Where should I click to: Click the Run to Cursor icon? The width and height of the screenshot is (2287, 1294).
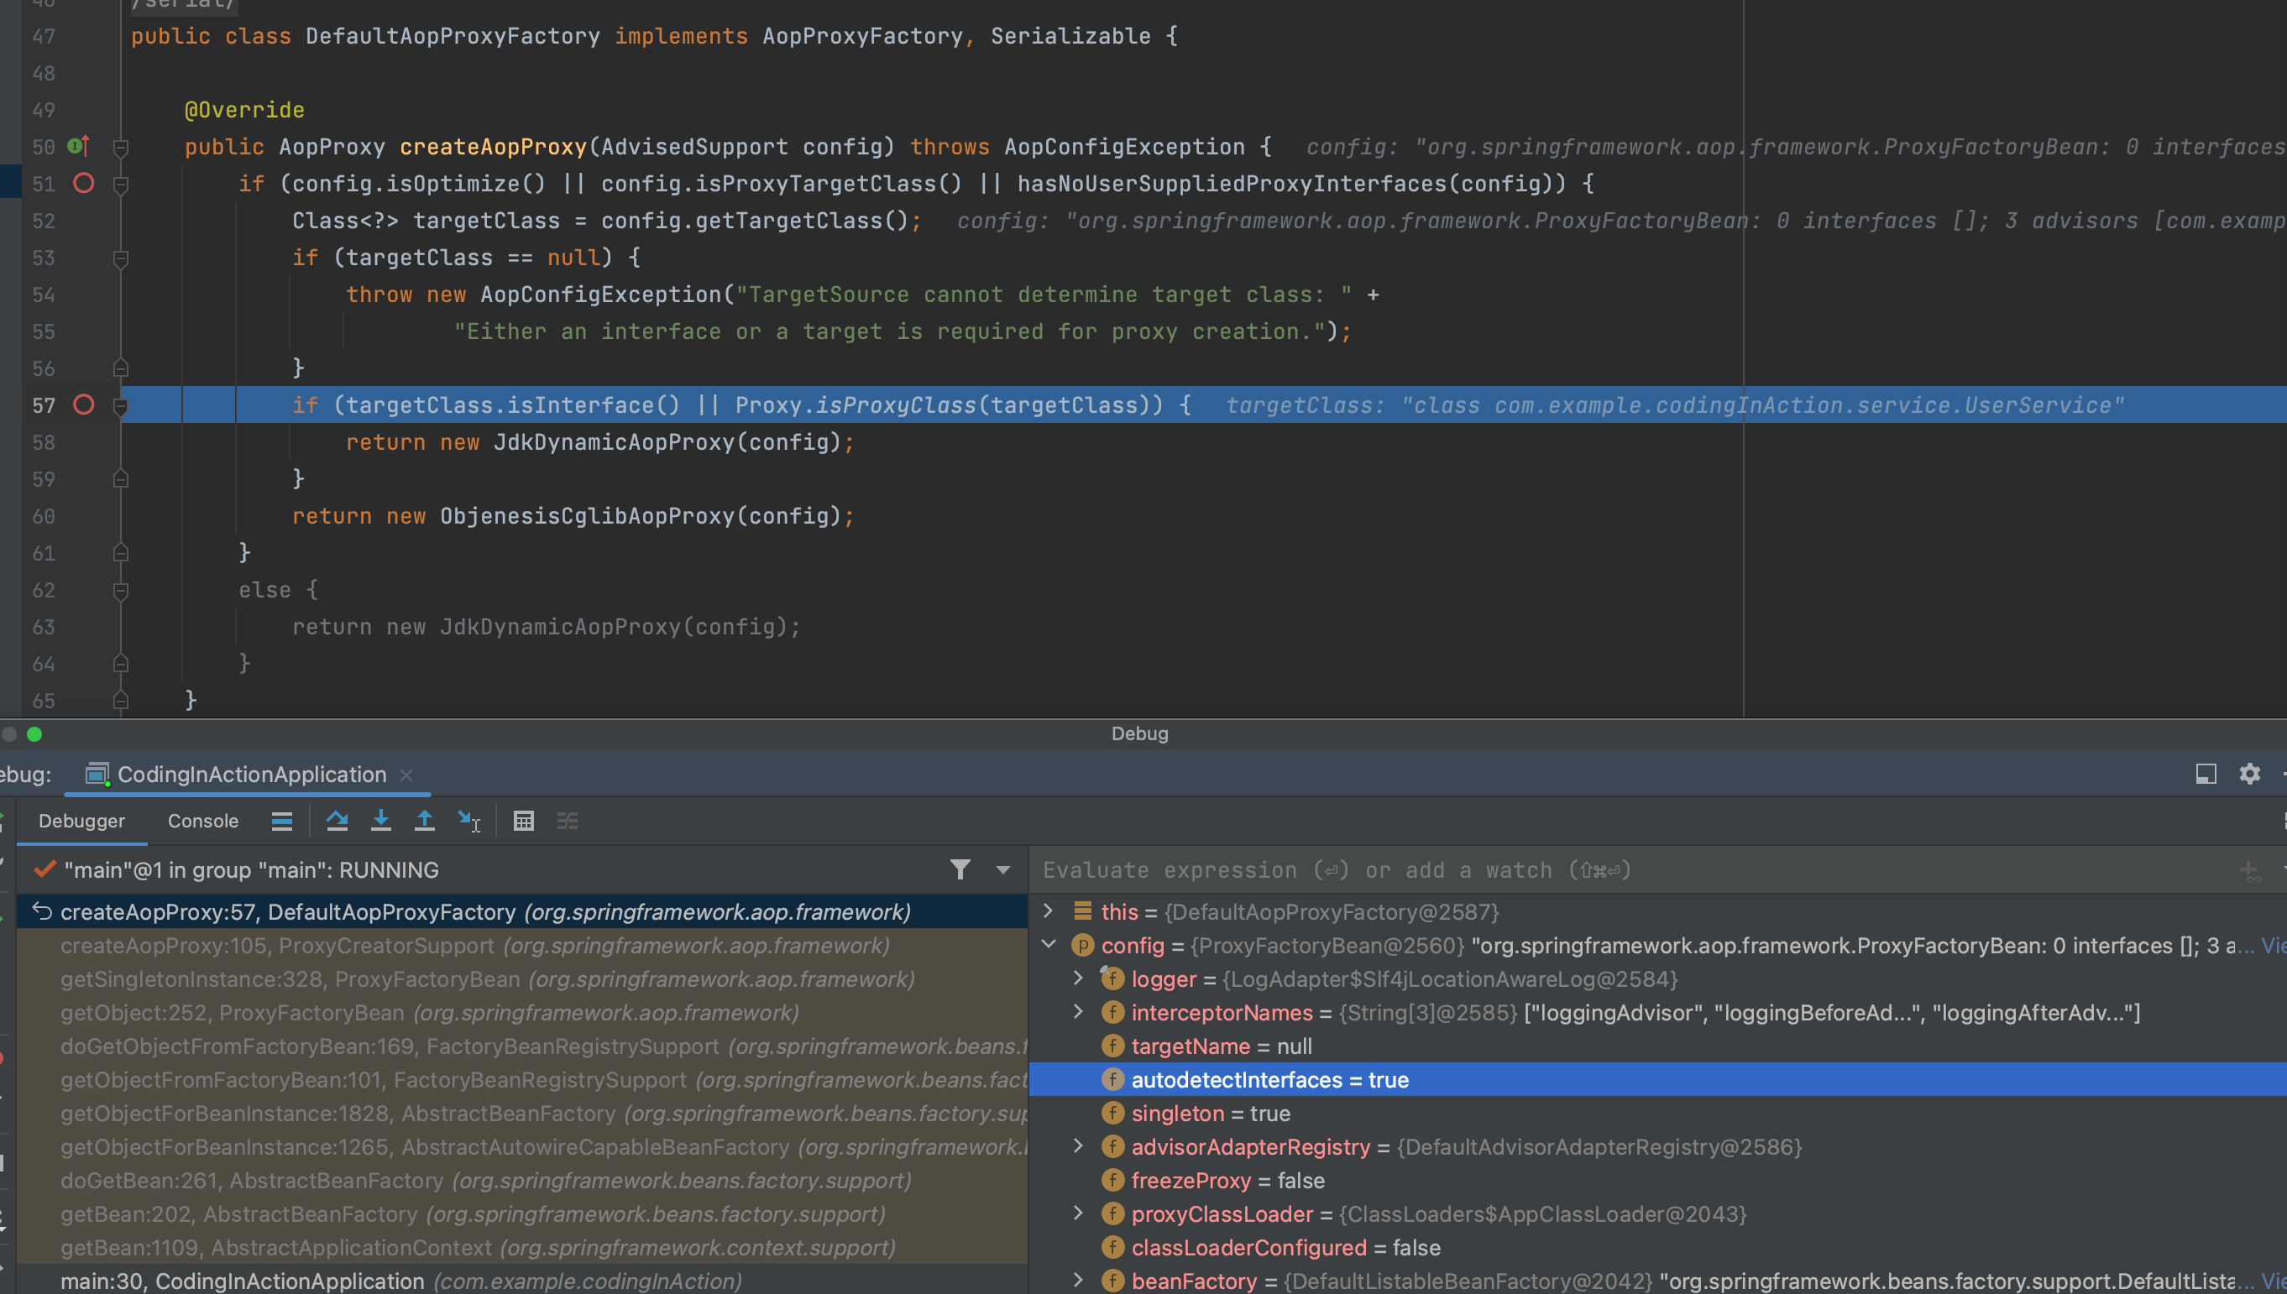pyautogui.click(x=468, y=822)
